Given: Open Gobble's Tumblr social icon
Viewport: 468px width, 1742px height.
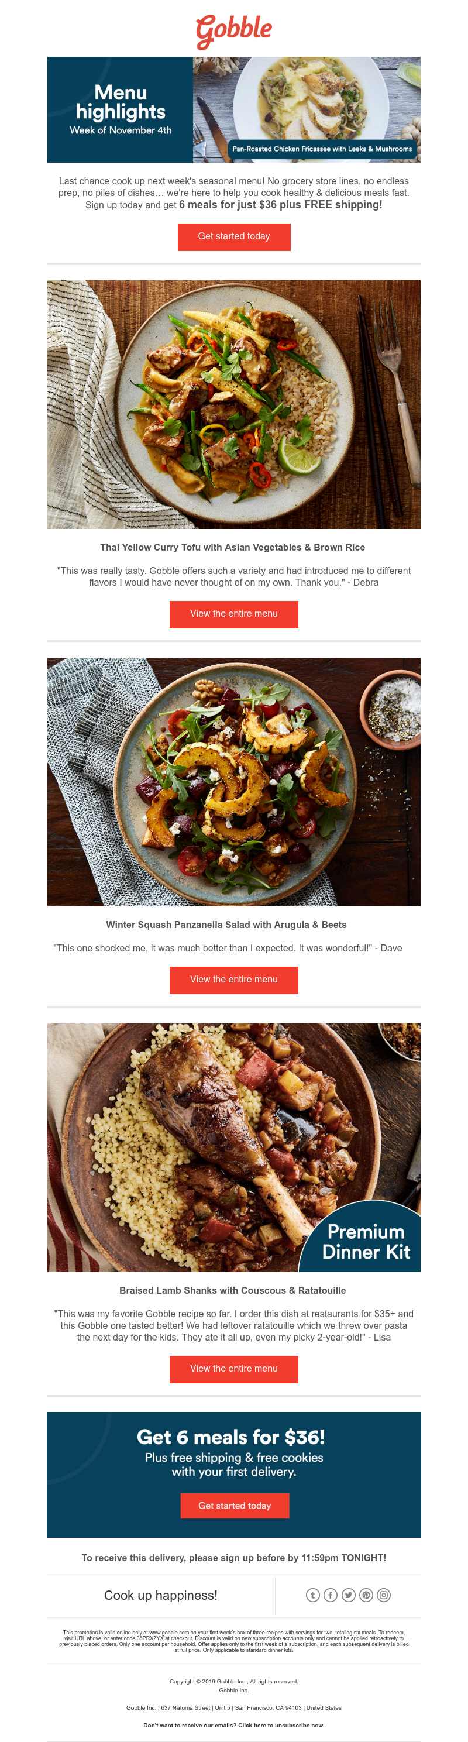Looking at the screenshot, I should pos(312,1595).
